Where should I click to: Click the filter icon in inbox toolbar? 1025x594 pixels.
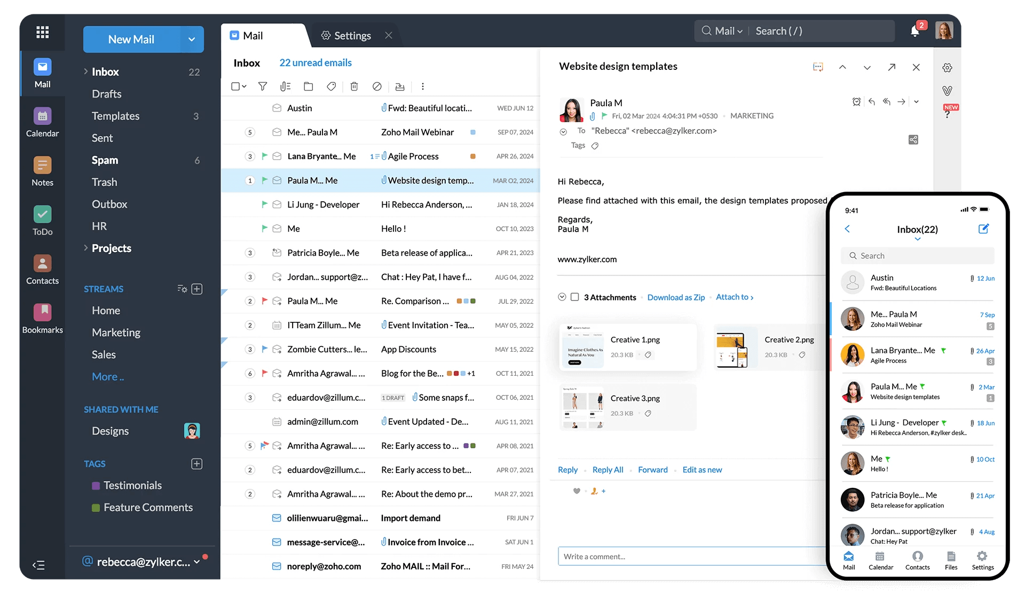pyautogui.click(x=262, y=86)
